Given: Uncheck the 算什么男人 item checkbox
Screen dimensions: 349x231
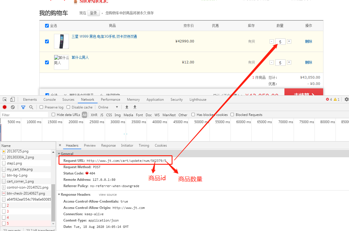Looking at the screenshot, I should [x=47, y=62].
